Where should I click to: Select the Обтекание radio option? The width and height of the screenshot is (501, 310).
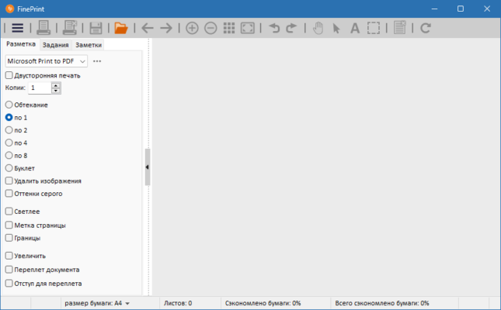pyautogui.click(x=9, y=105)
